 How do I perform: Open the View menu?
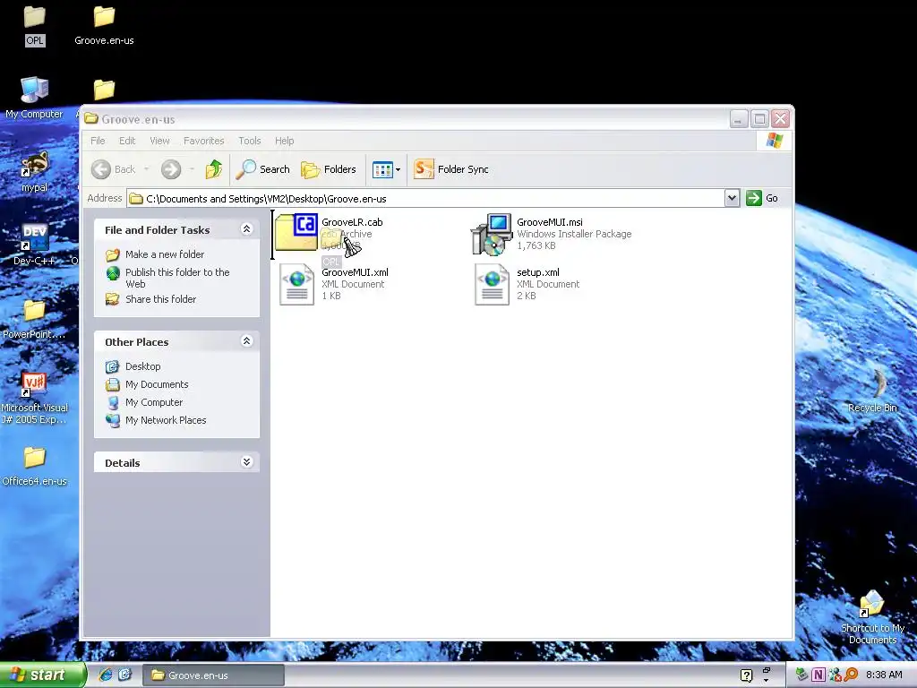click(x=159, y=141)
